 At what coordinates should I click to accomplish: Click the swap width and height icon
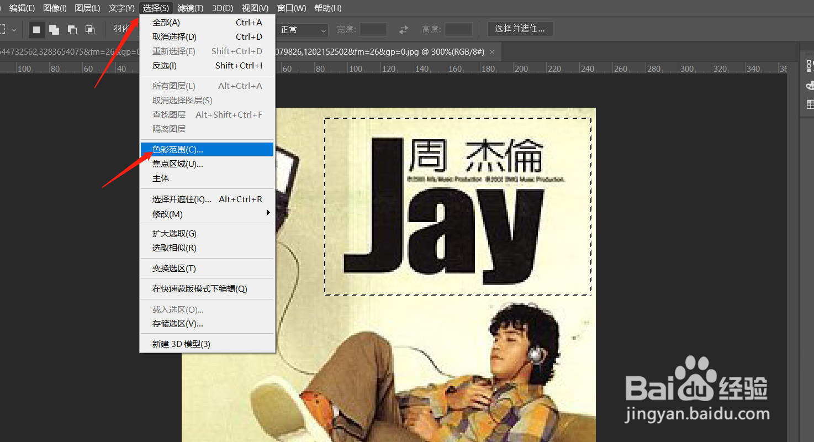[x=404, y=29]
